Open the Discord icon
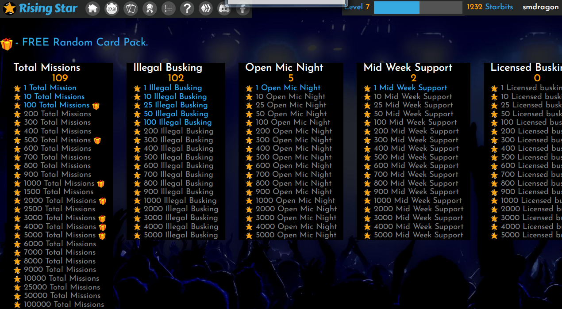Screen dimensions: 562x309 coord(224,8)
